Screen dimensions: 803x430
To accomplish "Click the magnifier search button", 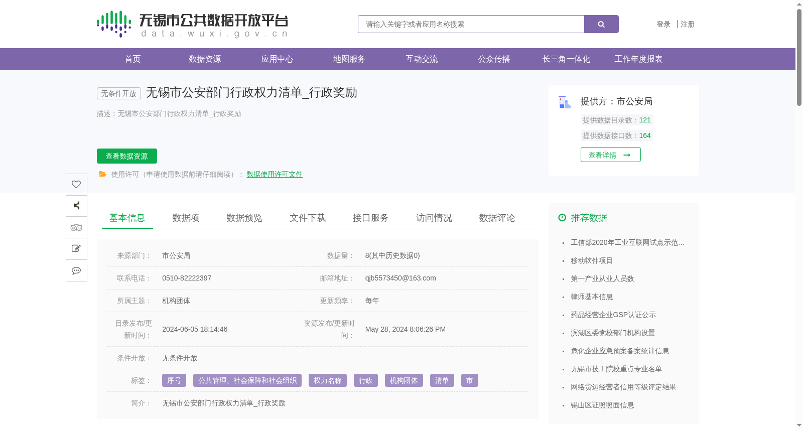I will click(x=601, y=24).
